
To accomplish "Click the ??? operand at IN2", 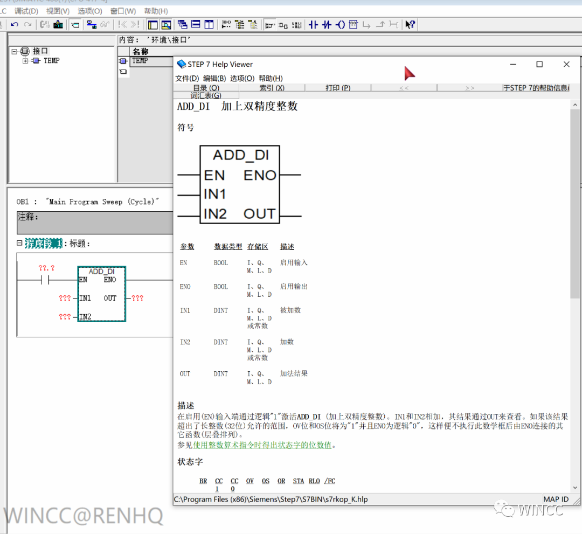I will [x=65, y=316].
